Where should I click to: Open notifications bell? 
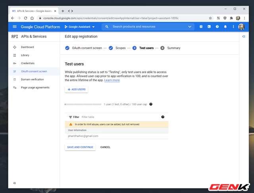pyautogui.click(x=225, y=27)
